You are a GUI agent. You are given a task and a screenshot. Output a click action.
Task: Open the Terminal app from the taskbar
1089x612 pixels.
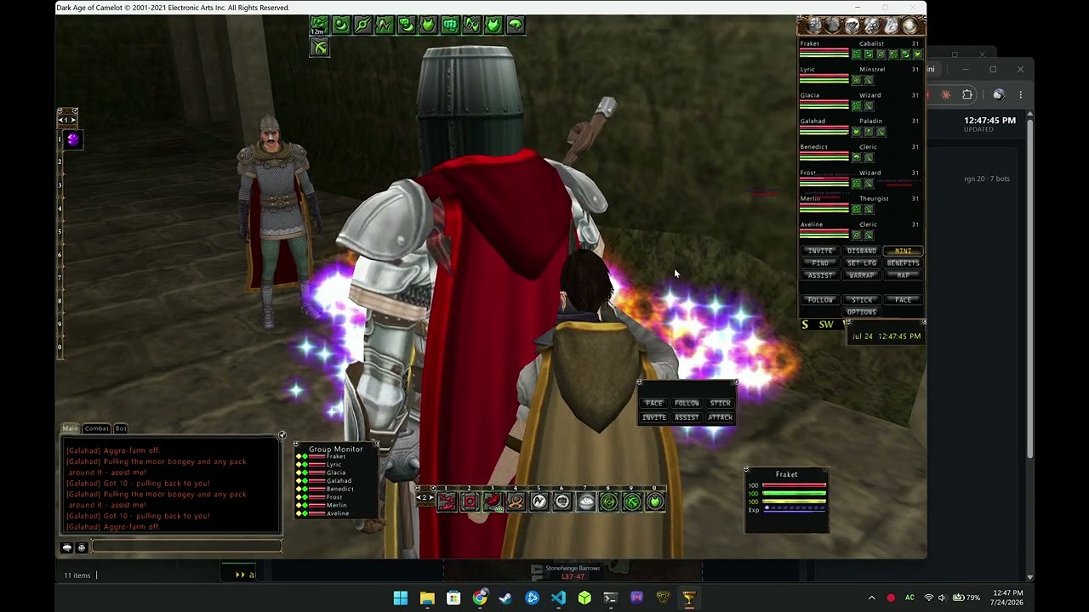click(x=610, y=598)
